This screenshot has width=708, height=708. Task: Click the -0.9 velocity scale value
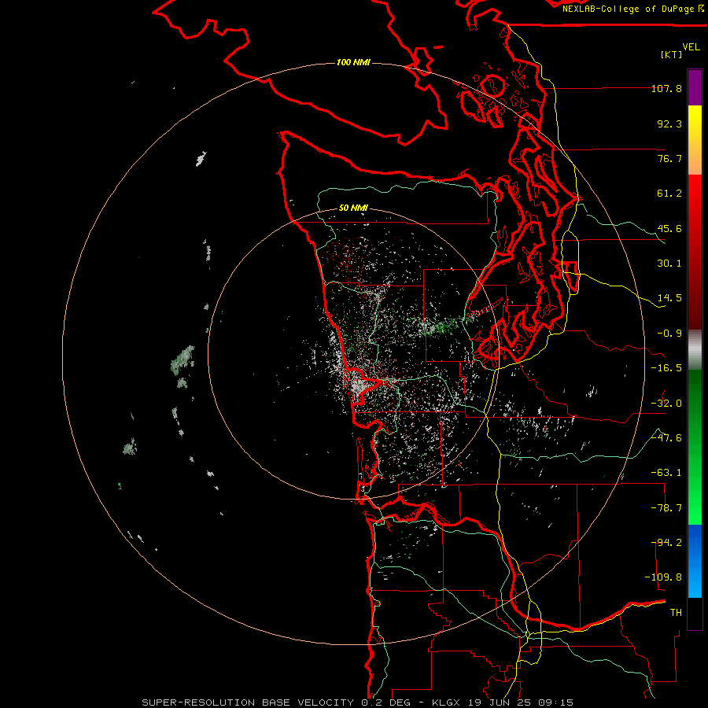pos(669,334)
